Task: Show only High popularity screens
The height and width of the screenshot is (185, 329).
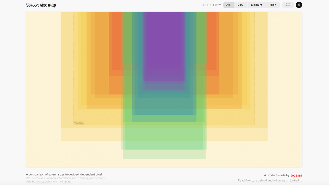Action: [x=273, y=5]
